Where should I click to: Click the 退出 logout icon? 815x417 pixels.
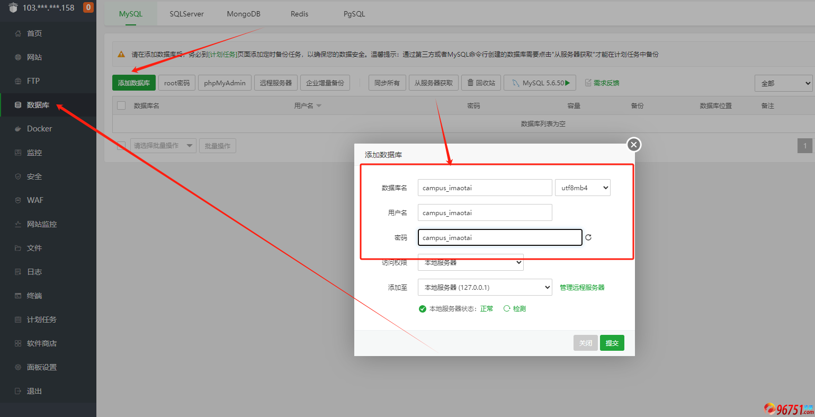(18, 391)
